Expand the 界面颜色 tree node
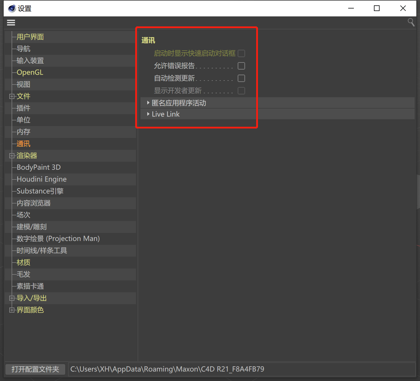This screenshot has width=420, height=381. point(12,310)
